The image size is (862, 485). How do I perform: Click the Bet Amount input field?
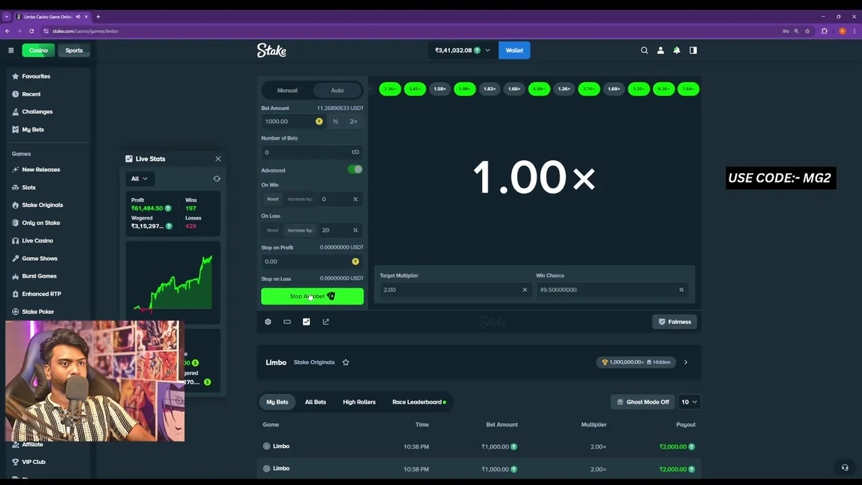(x=294, y=121)
